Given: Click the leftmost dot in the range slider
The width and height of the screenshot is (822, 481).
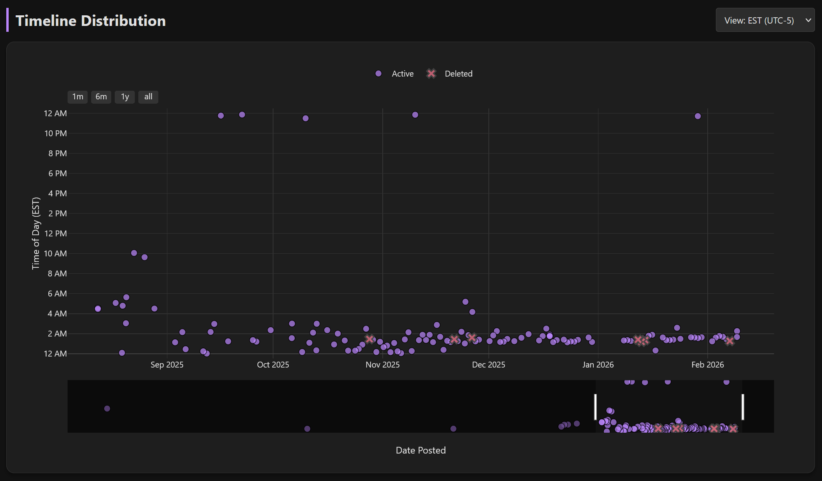Looking at the screenshot, I should point(107,409).
